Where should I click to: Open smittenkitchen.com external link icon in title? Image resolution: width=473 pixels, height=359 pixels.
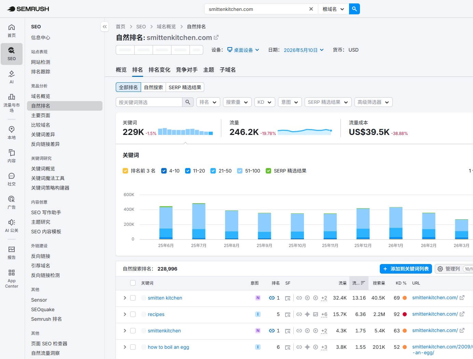(216, 37)
